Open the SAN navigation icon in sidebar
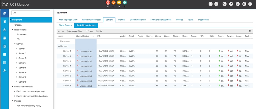Image resolution: width=256 pixels, height=109 pixels. (x=5, y=38)
